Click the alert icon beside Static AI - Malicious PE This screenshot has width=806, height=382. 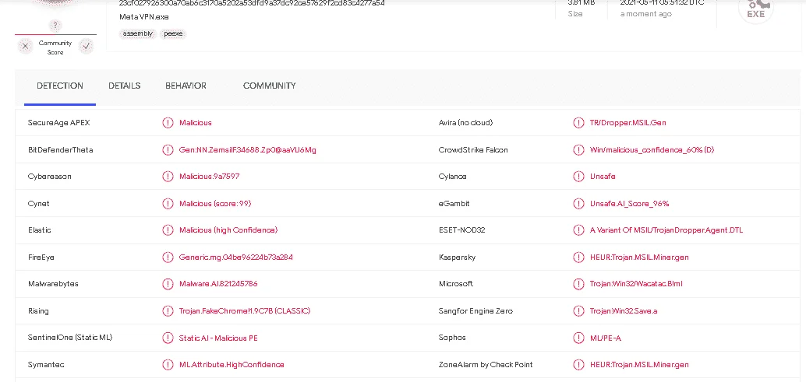pos(168,338)
